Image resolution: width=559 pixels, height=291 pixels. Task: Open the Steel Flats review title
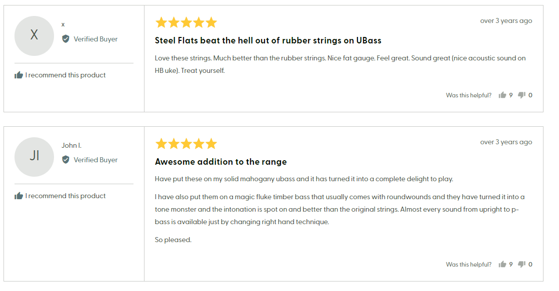coord(268,40)
